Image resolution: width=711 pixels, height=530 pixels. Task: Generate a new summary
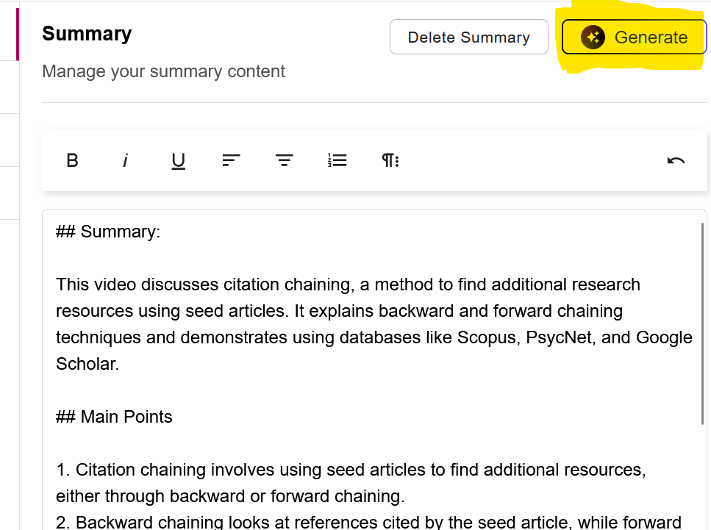634,37
